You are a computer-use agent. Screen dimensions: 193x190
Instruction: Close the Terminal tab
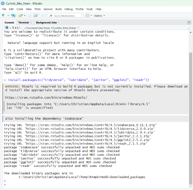coord(31,23)
